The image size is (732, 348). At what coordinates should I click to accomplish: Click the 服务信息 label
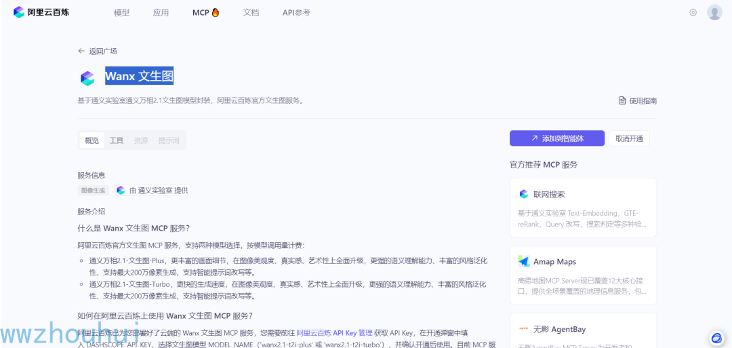click(91, 175)
